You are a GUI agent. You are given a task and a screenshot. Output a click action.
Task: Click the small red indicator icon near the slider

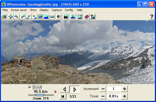pos(55,92)
